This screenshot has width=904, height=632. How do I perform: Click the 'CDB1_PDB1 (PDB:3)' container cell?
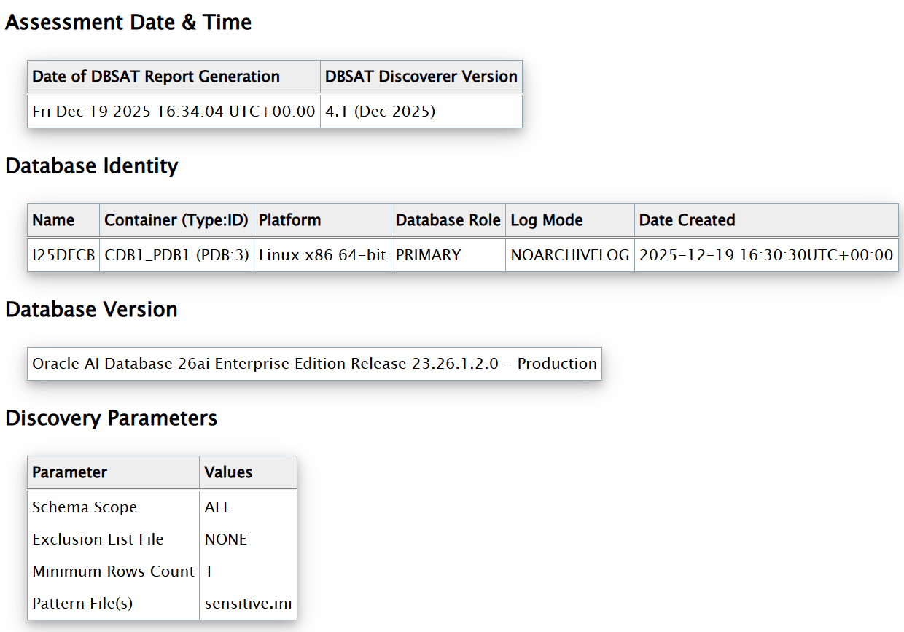click(x=177, y=255)
